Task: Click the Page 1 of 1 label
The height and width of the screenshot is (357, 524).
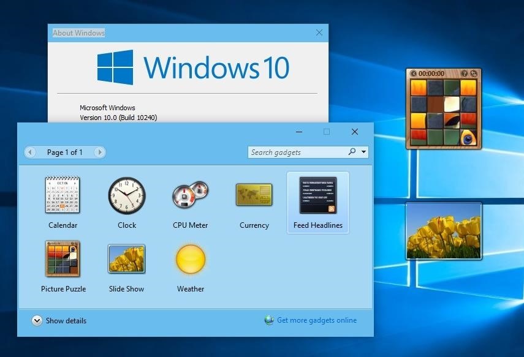Action: pos(64,152)
